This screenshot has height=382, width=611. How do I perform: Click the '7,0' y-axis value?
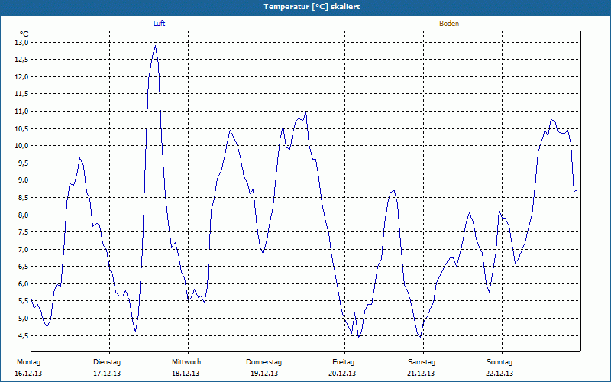(x=24, y=250)
